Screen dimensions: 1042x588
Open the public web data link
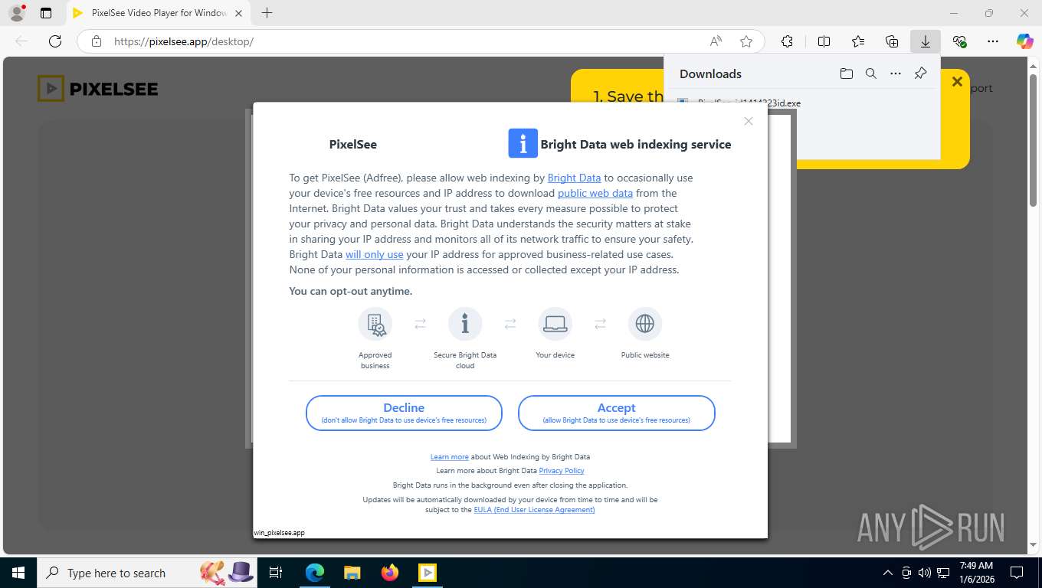click(x=595, y=193)
